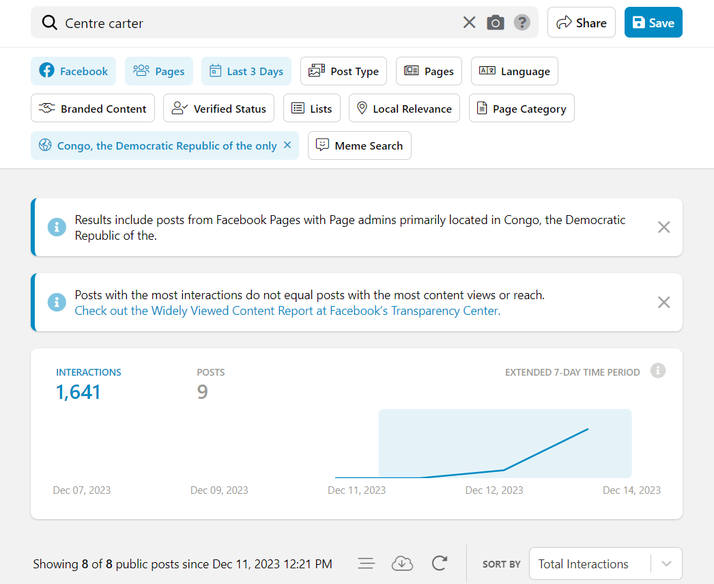This screenshot has width=714, height=584.
Task: Open the Widely Viewed Content Report link
Action: pos(287,311)
